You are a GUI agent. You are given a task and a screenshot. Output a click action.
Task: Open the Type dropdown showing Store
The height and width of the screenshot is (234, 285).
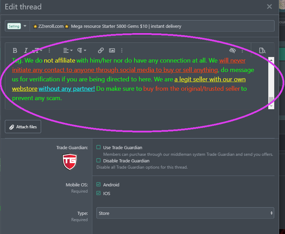(x=185, y=213)
